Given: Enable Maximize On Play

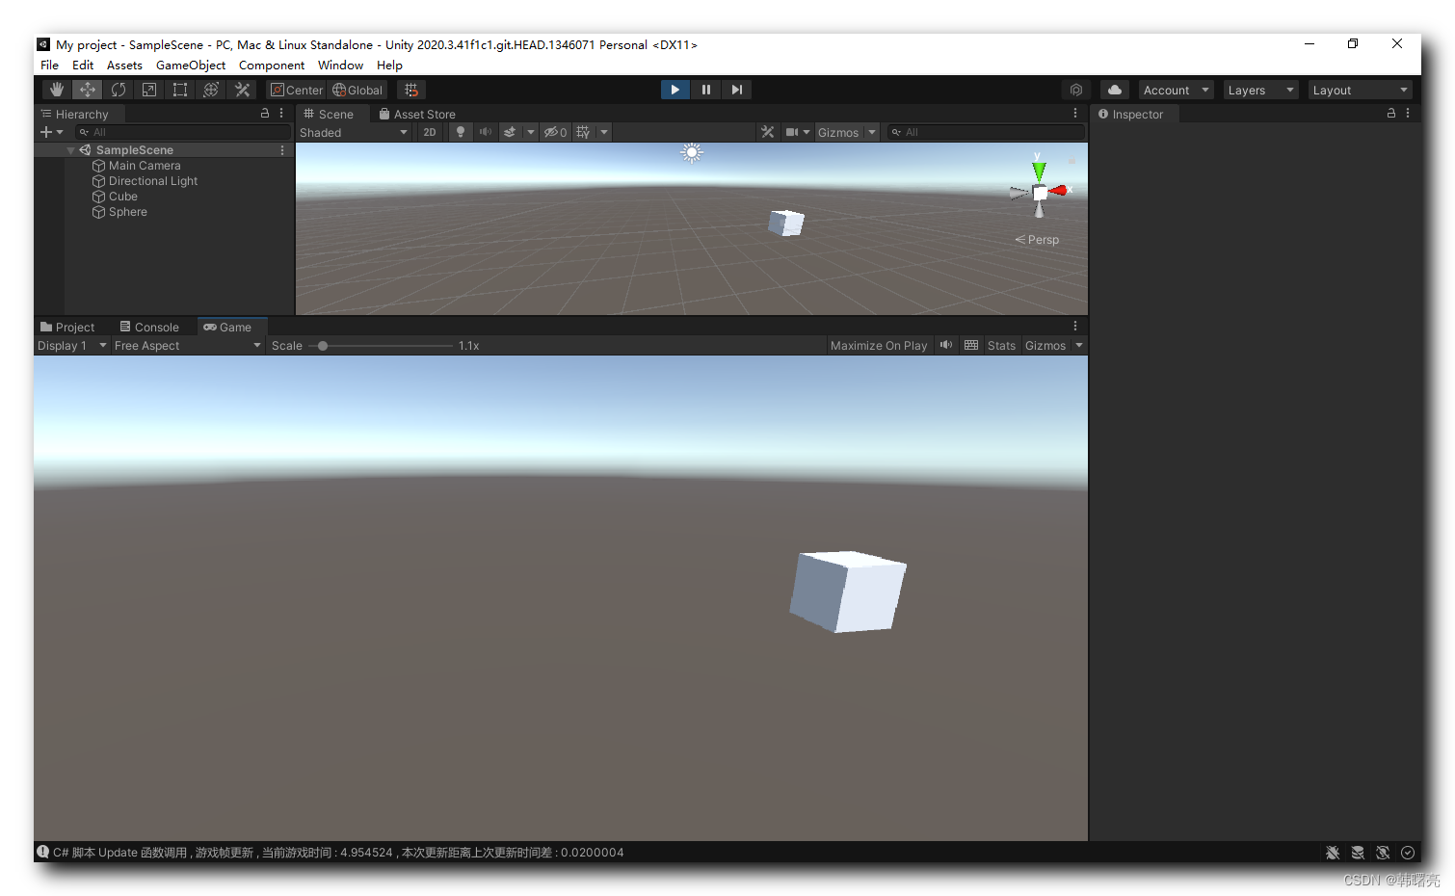Looking at the screenshot, I should coord(878,345).
